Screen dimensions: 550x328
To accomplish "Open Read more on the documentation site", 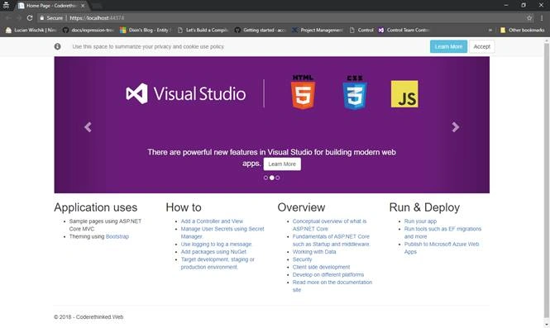I will coord(332,286).
